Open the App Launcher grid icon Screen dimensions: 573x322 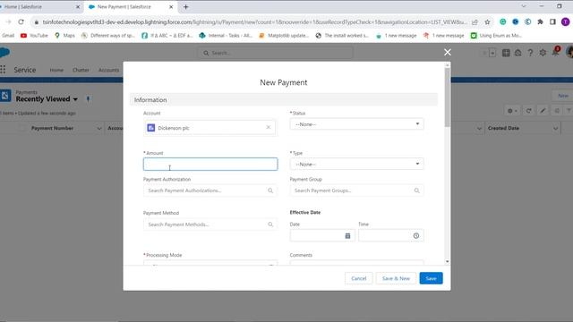[x=3, y=70]
